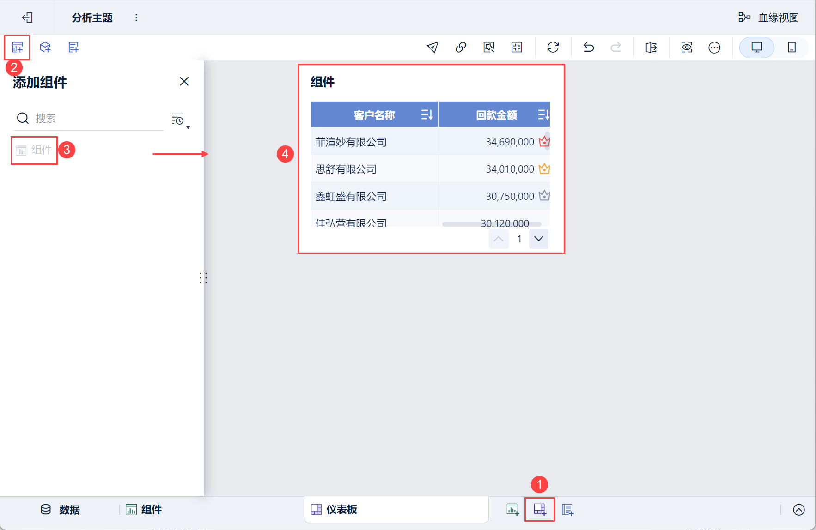Click the undo arrow icon
The width and height of the screenshot is (816, 530).
click(x=589, y=47)
